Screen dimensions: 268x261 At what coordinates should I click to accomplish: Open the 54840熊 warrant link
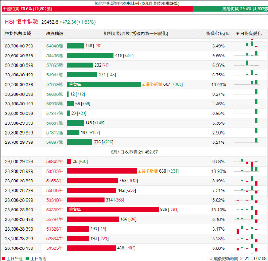tap(54, 46)
